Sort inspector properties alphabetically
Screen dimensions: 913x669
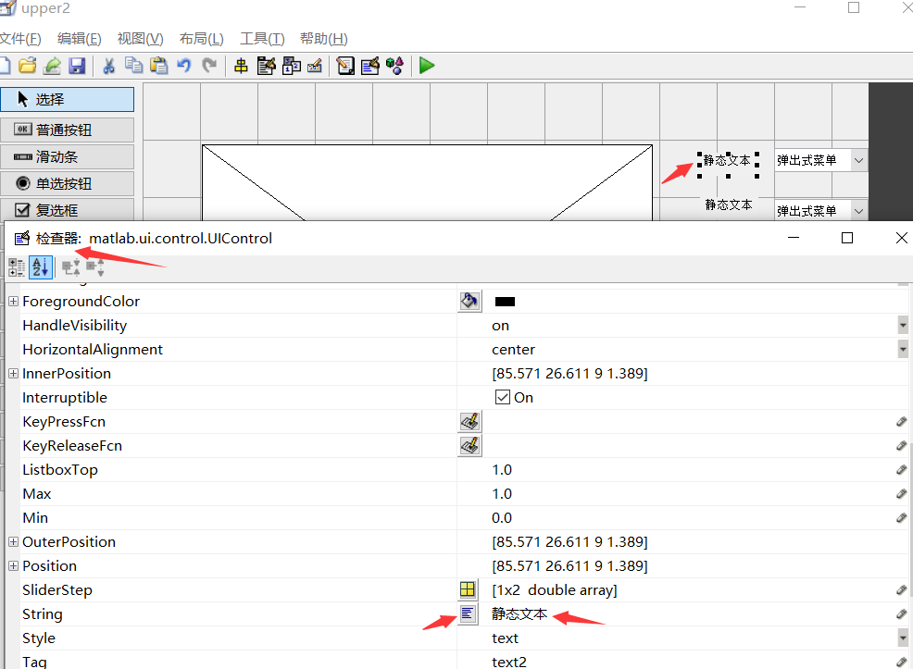click(41, 267)
